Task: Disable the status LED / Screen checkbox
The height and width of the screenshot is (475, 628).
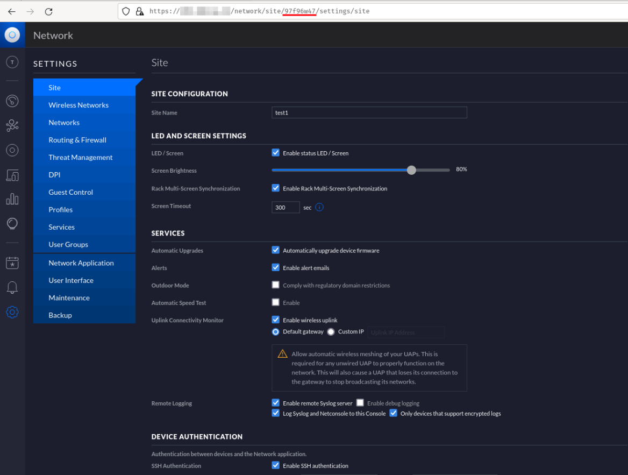Action: [x=276, y=153]
